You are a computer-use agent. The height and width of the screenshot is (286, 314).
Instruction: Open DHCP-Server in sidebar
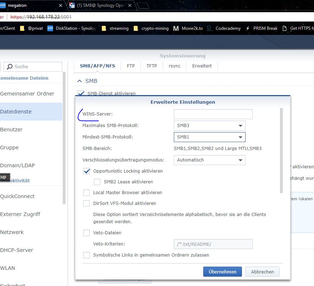click(x=31, y=250)
